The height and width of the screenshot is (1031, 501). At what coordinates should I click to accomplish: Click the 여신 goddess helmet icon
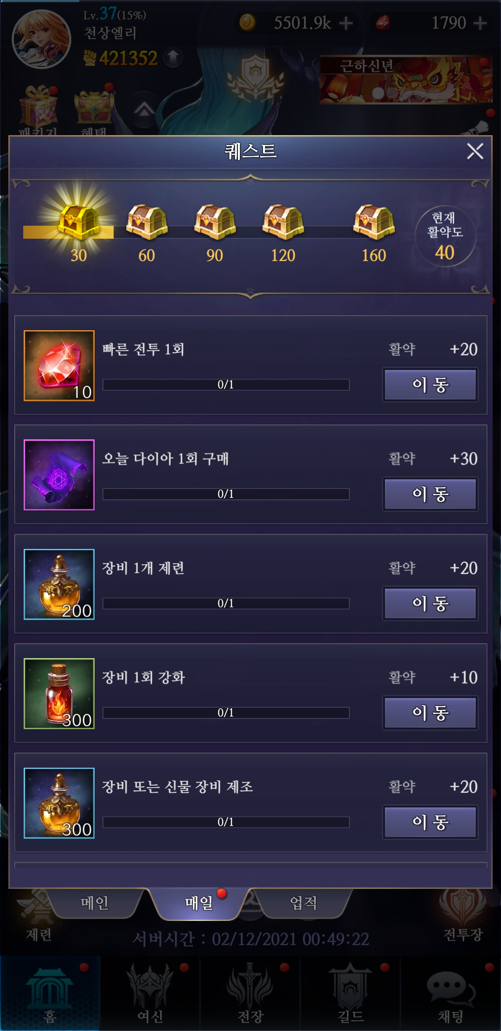coord(150,984)
